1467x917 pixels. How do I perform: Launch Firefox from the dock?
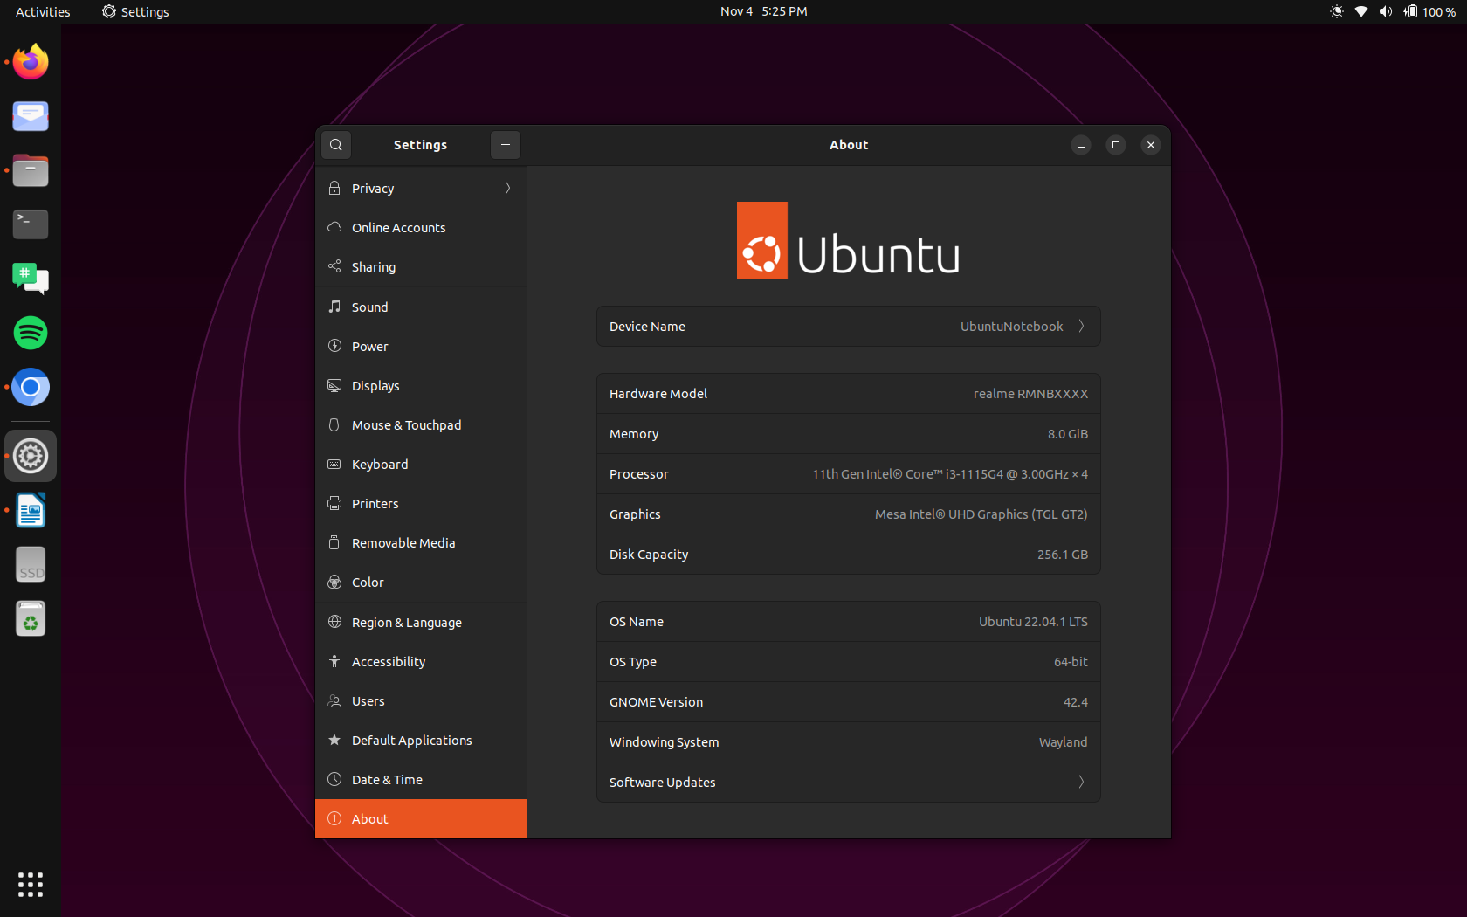31,62
